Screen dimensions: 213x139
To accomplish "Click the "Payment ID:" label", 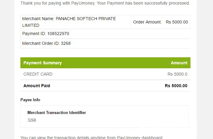I will point(34,34).
